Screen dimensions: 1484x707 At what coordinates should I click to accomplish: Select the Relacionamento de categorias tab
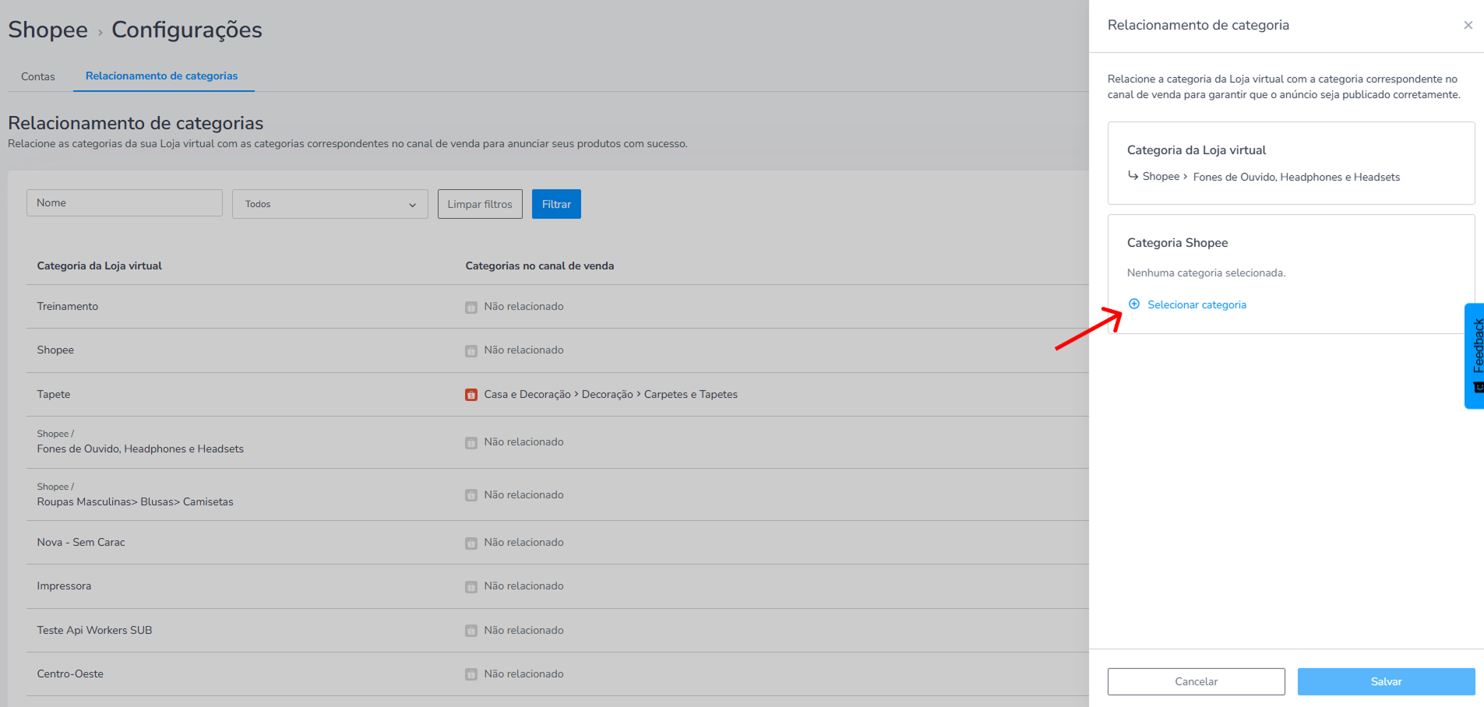[x=162, y=76]
